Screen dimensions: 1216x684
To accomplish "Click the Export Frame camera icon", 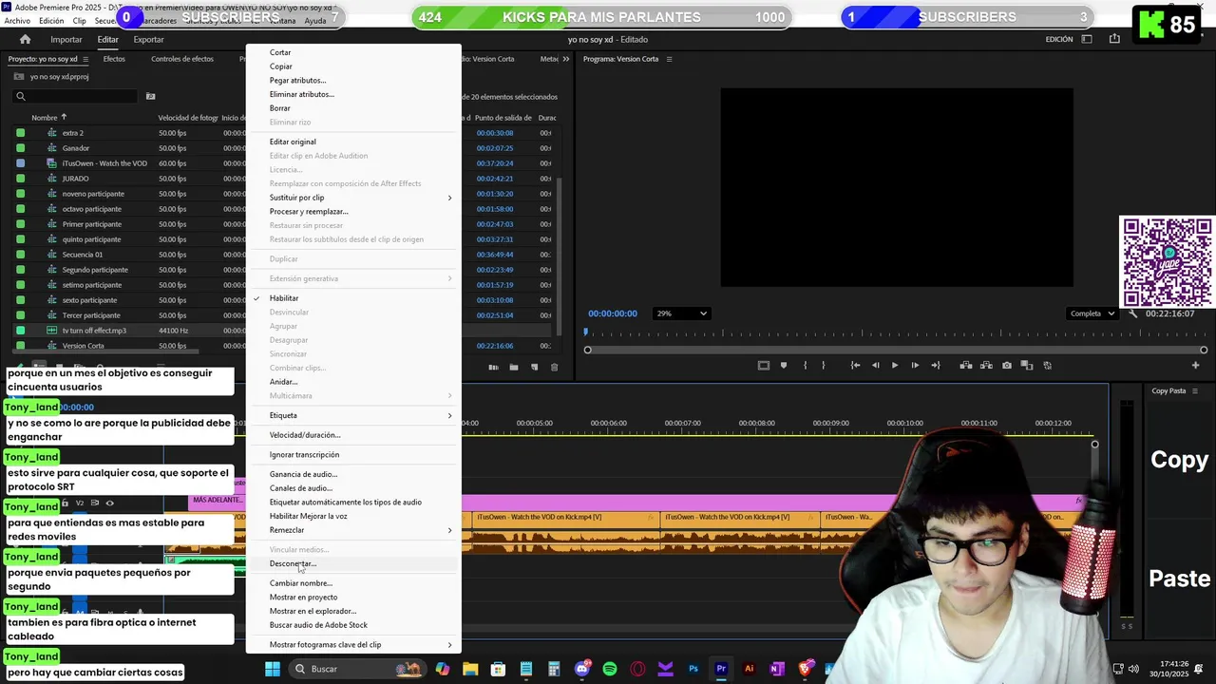I will click(1007, 365).
